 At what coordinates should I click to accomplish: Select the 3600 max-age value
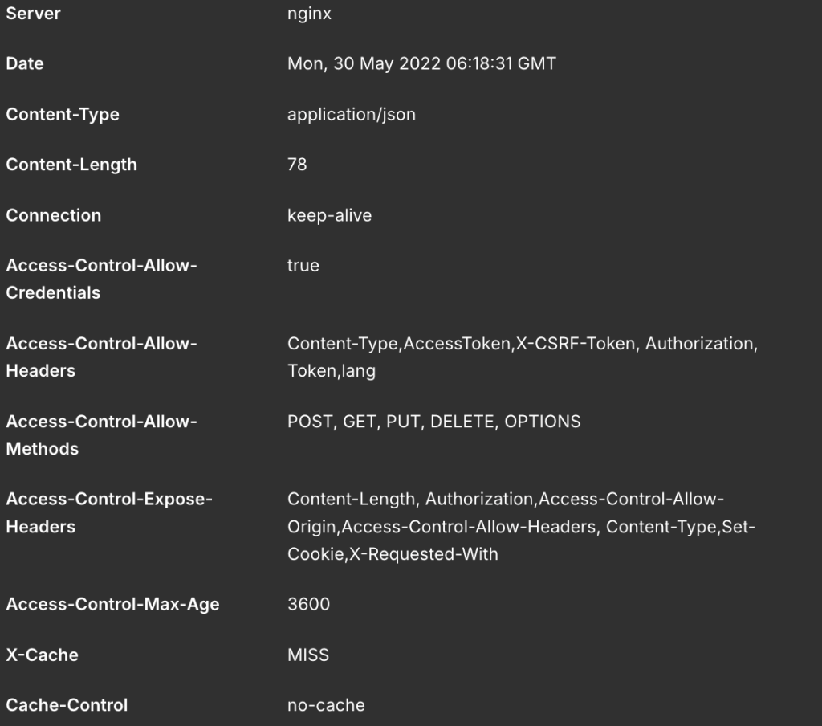308,604
